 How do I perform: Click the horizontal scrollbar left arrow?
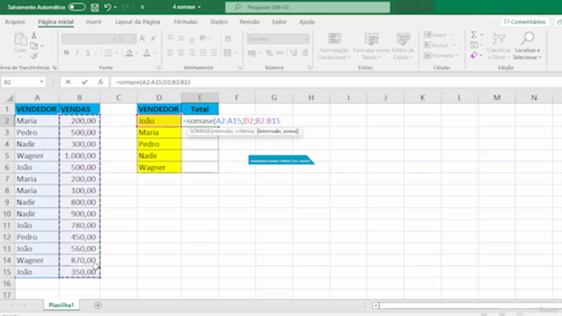pos(376,305)
